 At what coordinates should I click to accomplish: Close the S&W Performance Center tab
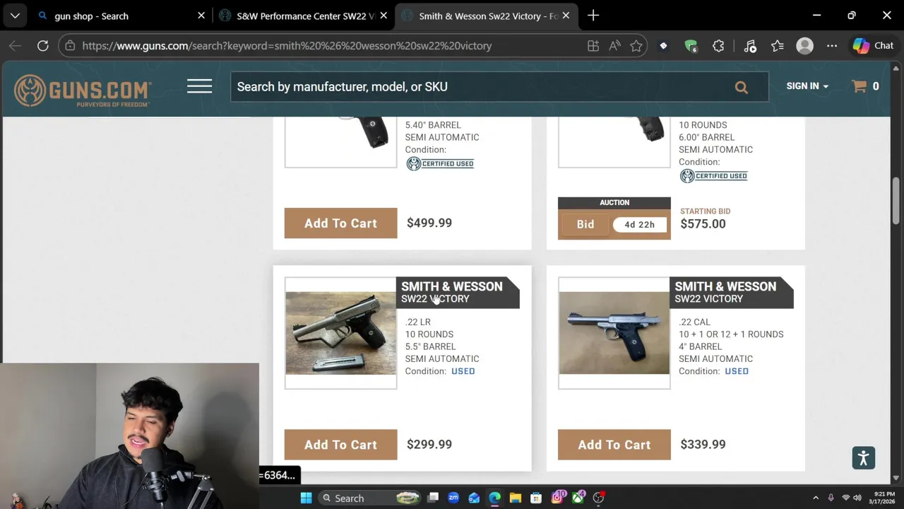[383, 16]
